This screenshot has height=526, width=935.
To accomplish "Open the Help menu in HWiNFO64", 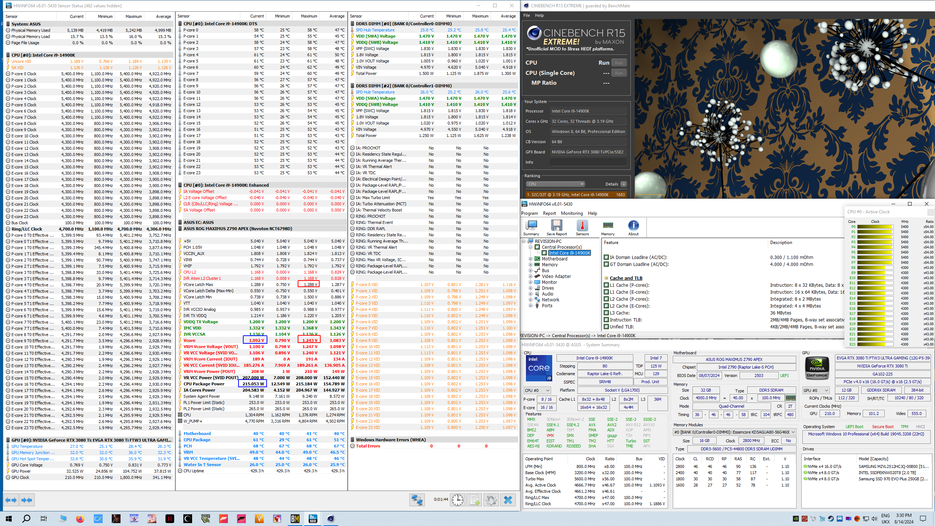I will (592, 213).
